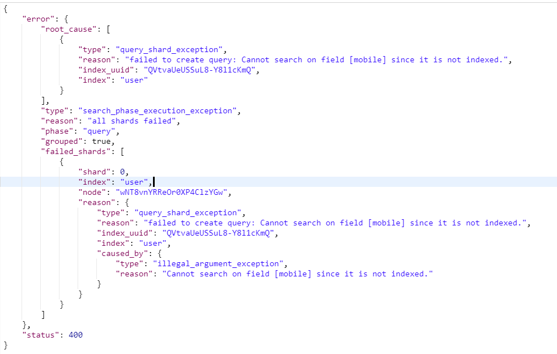This screenshot has width=557, height=354.
Task: Click the "search_phase_execution_exception" value
Action: coord(158,111)
